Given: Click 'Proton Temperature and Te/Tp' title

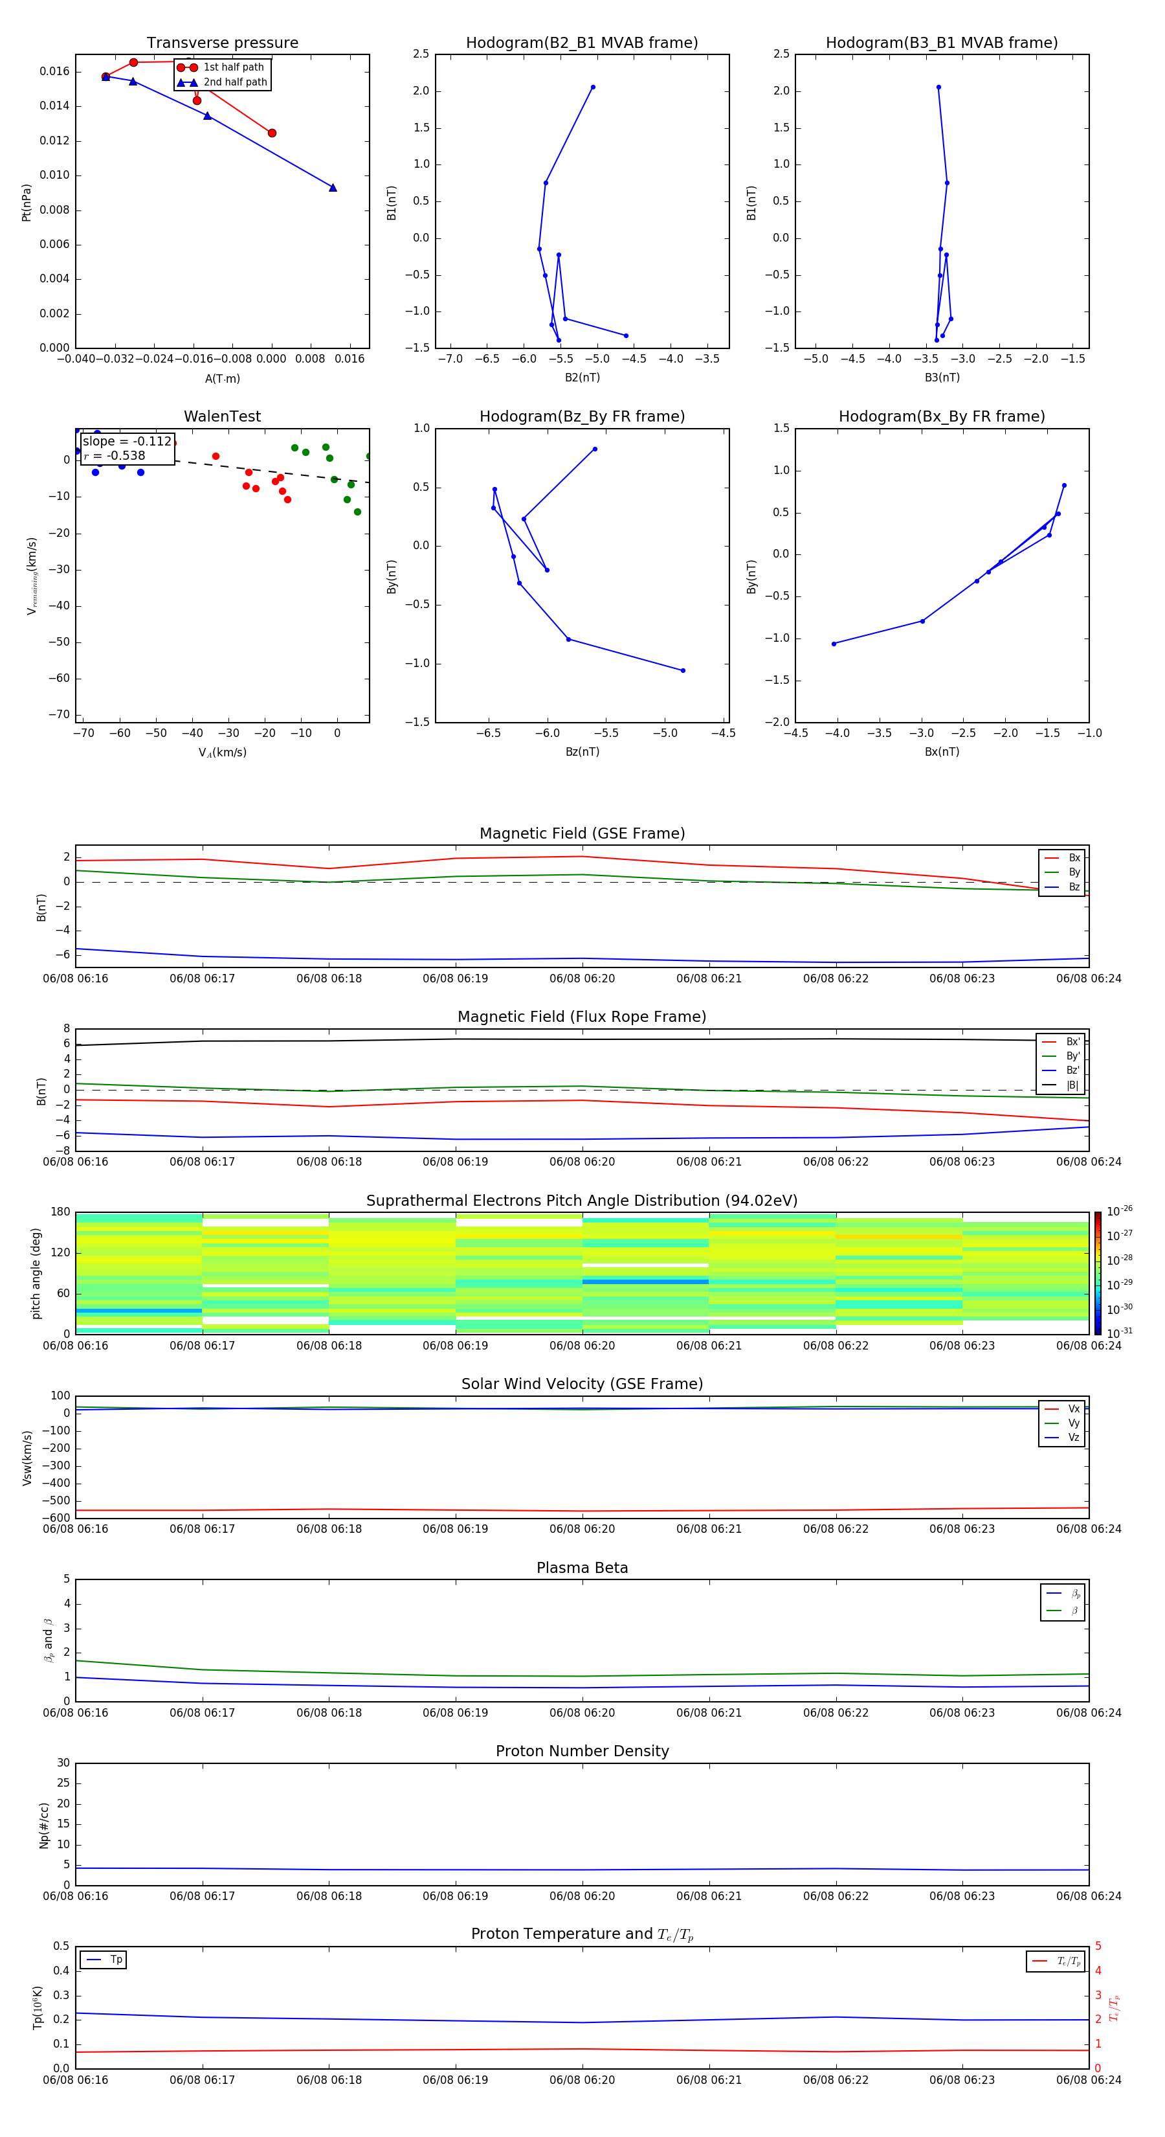Looking at the screenshot, I should (x=582, y=1934).
